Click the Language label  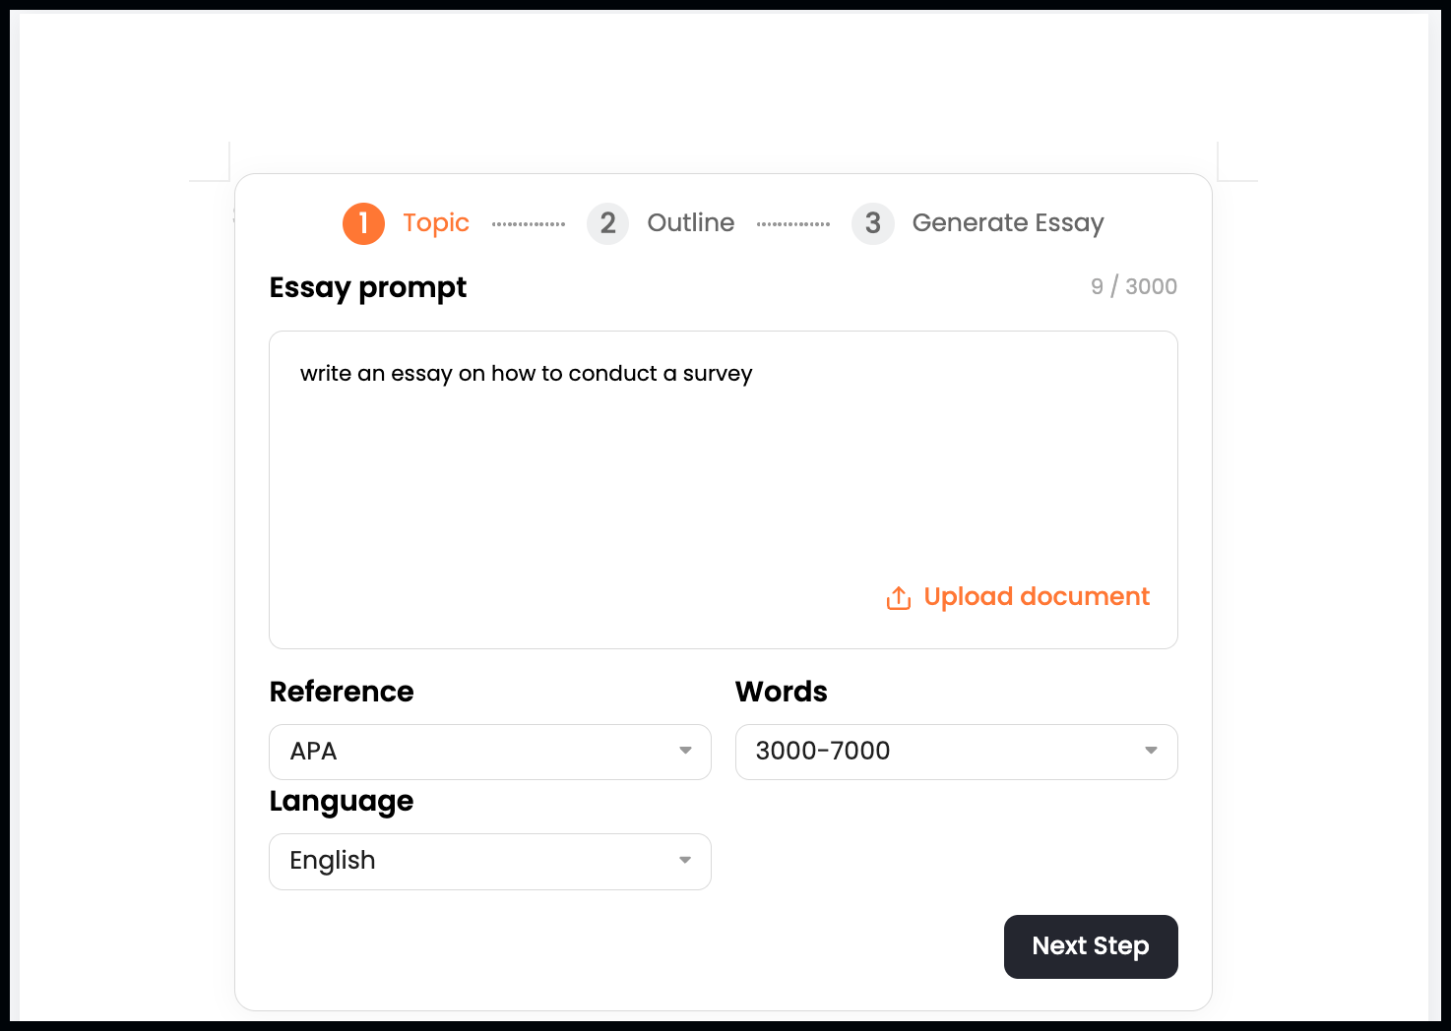click(x=342, y=802)
